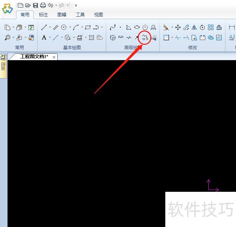Select the Parallel lines tool
The image size is (236, 227).
coord(56,27)
